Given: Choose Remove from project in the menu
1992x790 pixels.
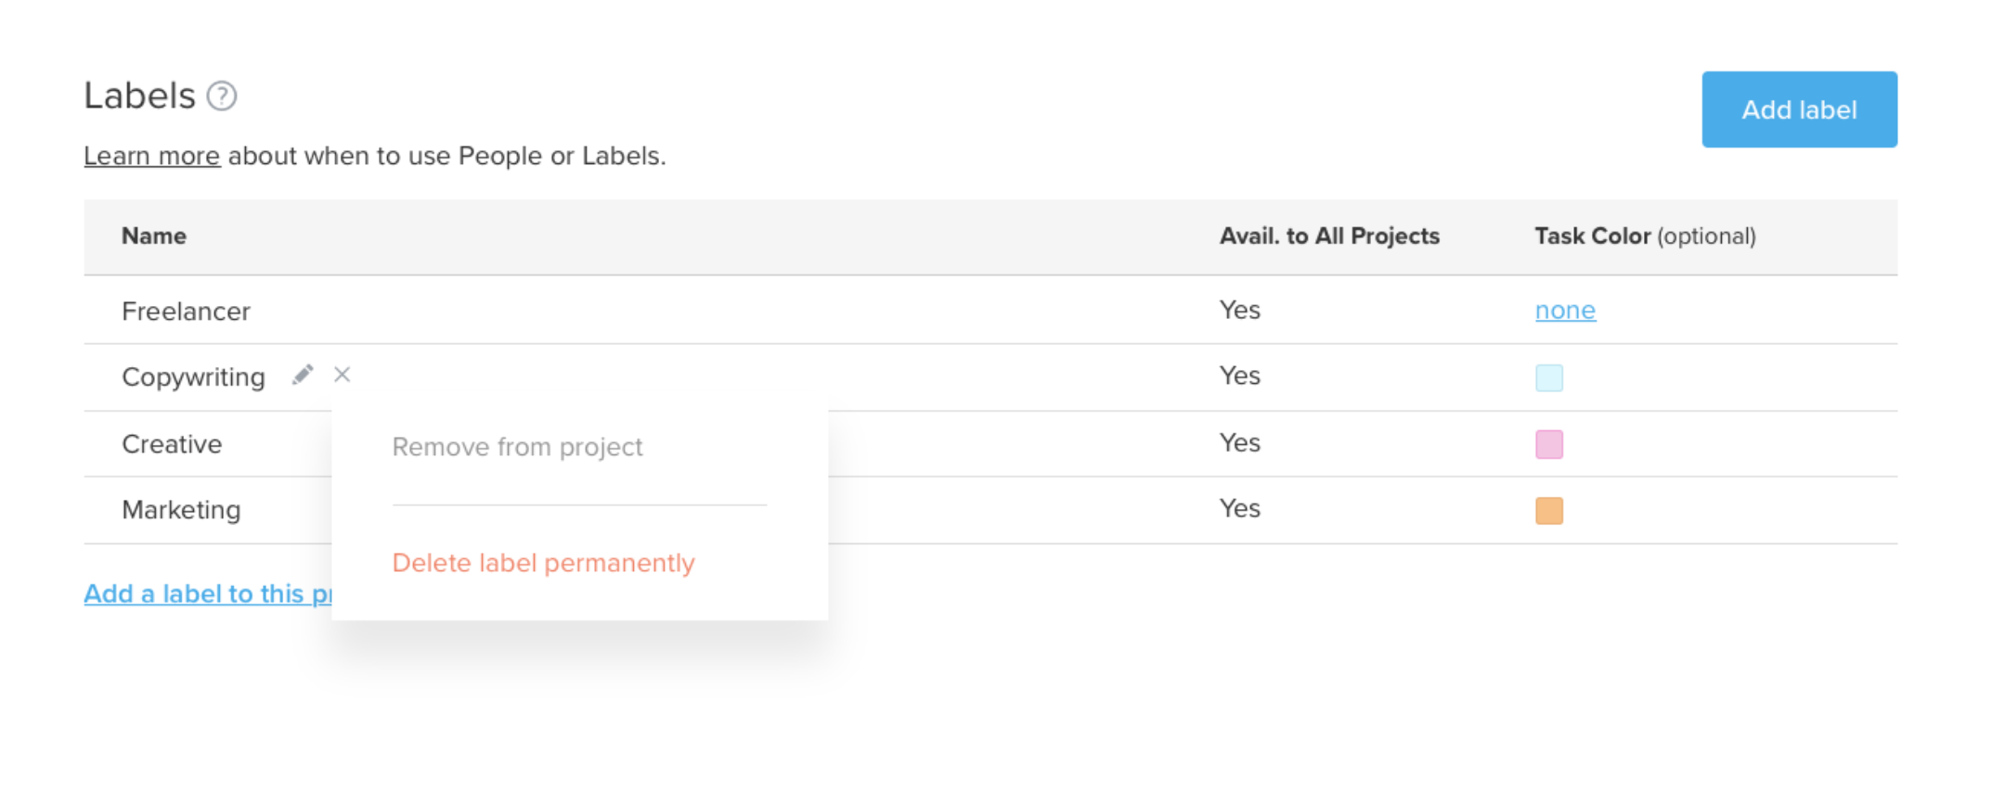Looking at the screenshot, I should click(x=517, y=446).
